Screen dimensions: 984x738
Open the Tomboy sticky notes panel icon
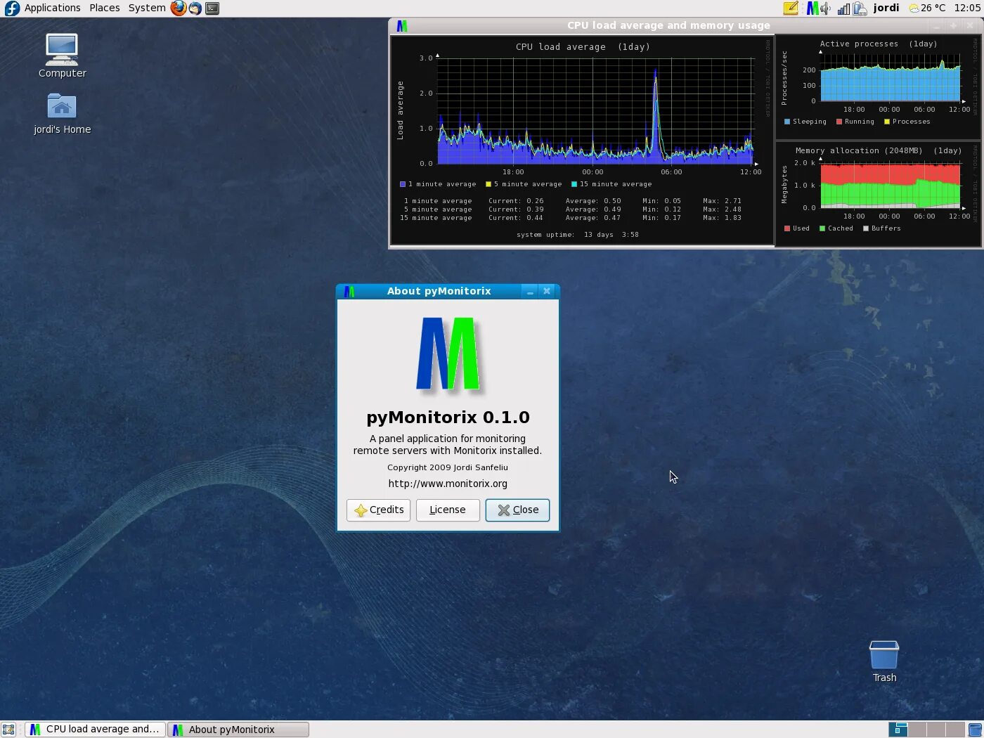click(791, 8)
